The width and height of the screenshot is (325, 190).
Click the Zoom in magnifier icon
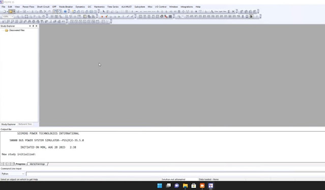[18, 17]
